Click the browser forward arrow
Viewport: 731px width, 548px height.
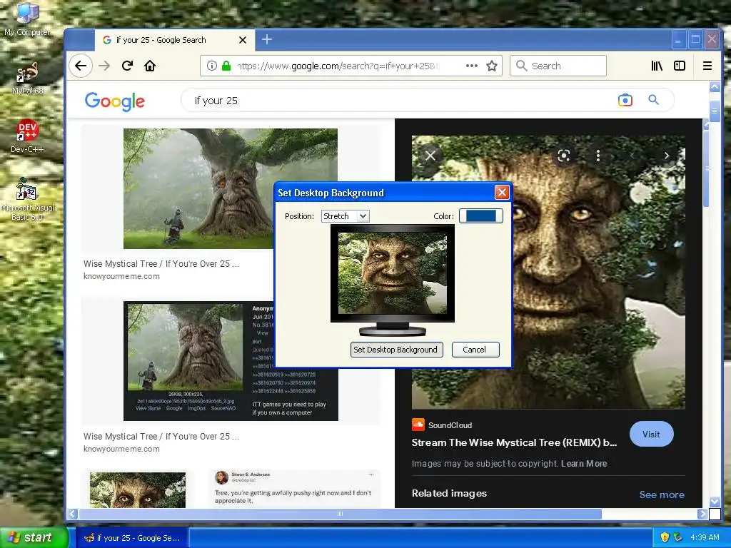(x=104, y=66)
